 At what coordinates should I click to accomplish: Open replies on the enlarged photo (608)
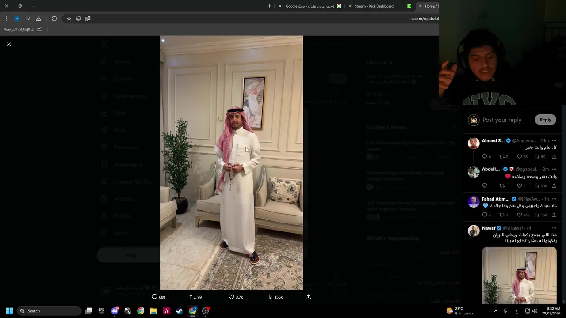[x=158, y=297]
